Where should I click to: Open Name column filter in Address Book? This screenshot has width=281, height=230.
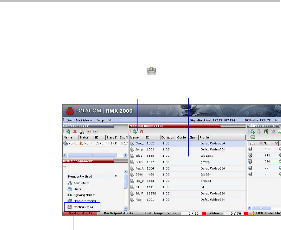[x=277, y=143]
